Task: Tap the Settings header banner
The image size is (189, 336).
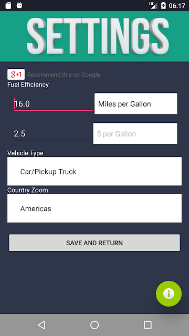Action: point(94,36)
